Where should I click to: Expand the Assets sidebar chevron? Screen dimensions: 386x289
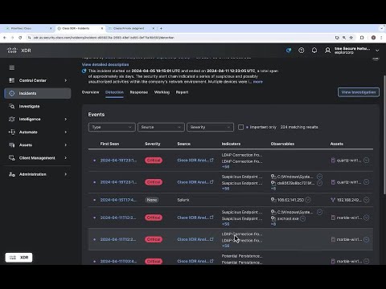pos(66,145)
